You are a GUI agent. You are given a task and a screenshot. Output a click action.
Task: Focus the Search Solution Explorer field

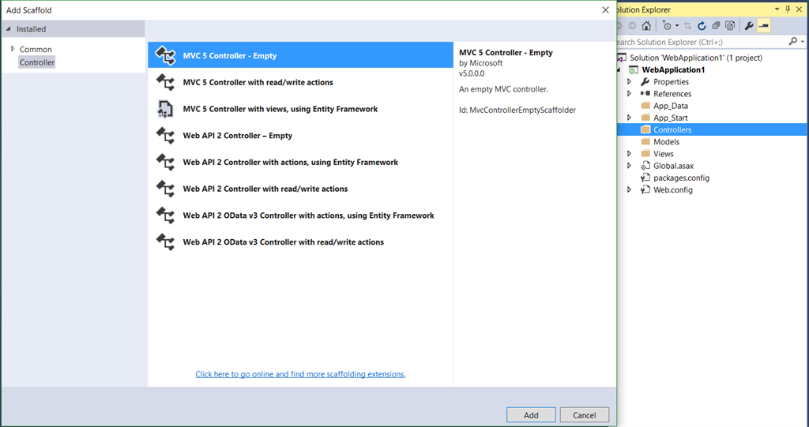(x=702, y=42)
